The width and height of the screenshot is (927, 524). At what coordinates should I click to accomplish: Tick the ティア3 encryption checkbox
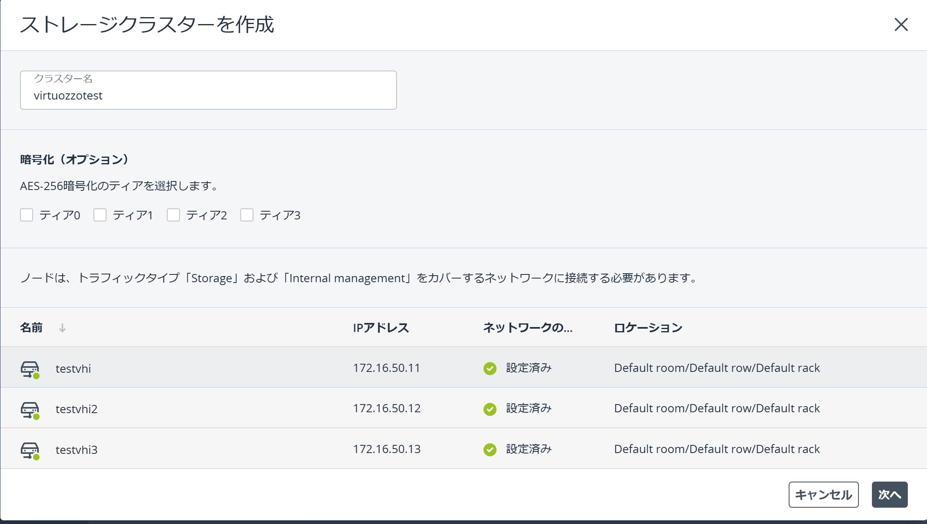(x=247, y=215)
